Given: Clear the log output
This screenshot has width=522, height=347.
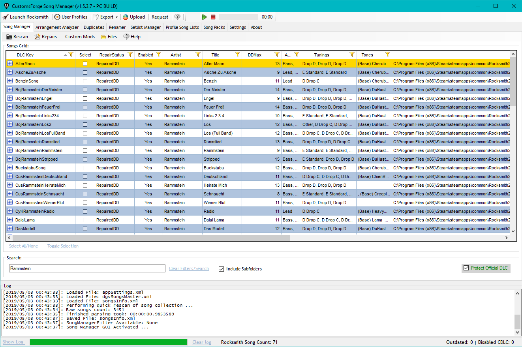Looking at the screenshot, I should [x=202, y=342].
